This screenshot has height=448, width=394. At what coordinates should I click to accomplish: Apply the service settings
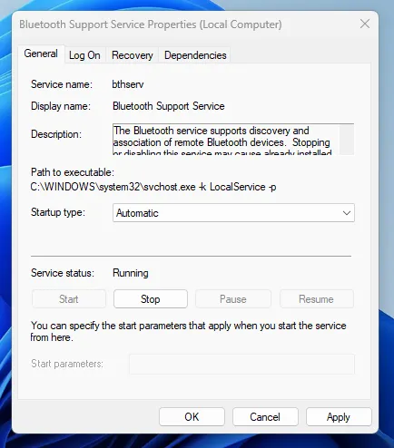(x=339, y=417)
